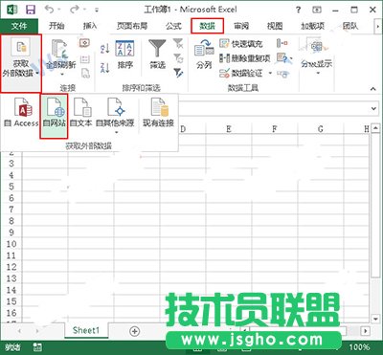Select column G header

(x=321, y=129)
